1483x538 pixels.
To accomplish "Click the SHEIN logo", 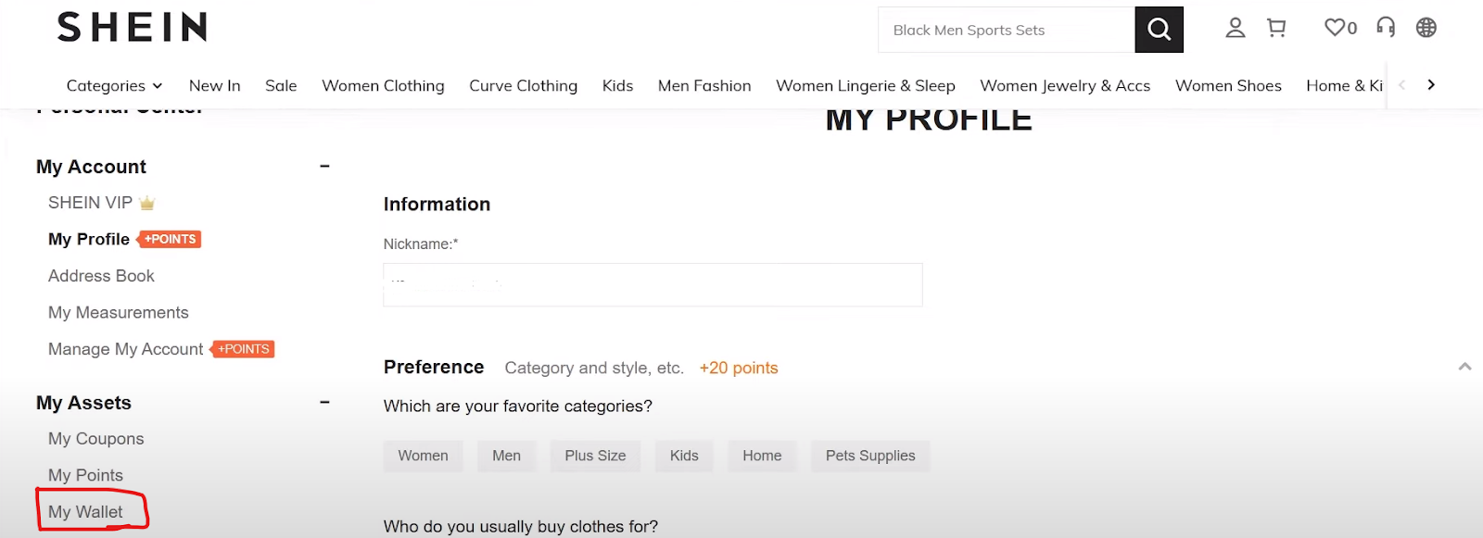I will click(x=133, y=27).
